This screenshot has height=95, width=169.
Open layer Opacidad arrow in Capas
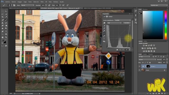pos(167,59)
